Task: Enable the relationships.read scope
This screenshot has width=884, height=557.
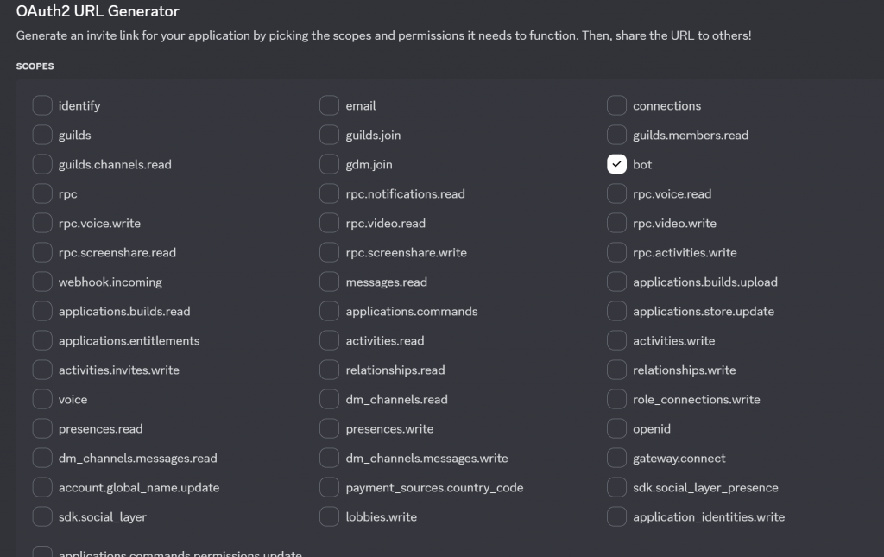Action: coord(330,370)
